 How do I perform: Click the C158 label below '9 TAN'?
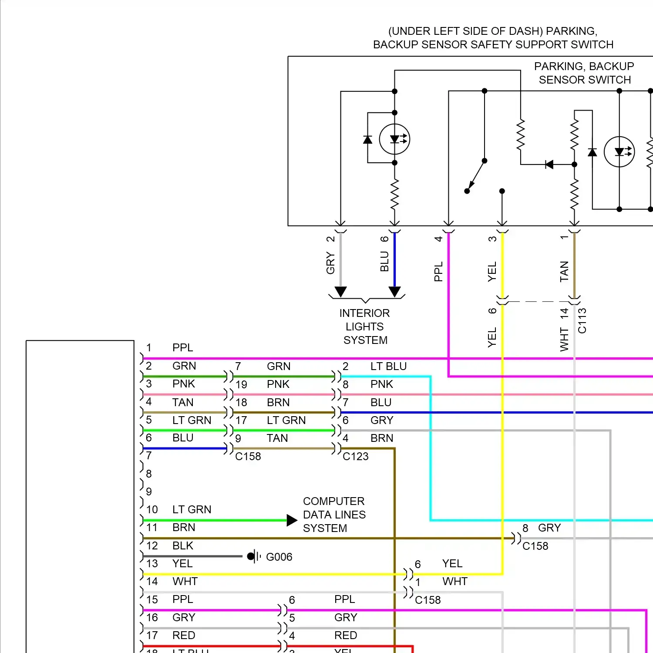point(248,456)
